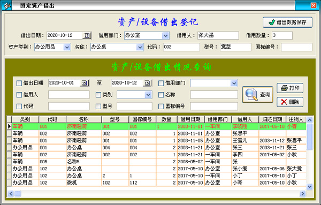Enable the 借出日期 filter checkbox
The width and height of the screenshot is (321, 205).
pyautogui.click(x=19, y=83)
